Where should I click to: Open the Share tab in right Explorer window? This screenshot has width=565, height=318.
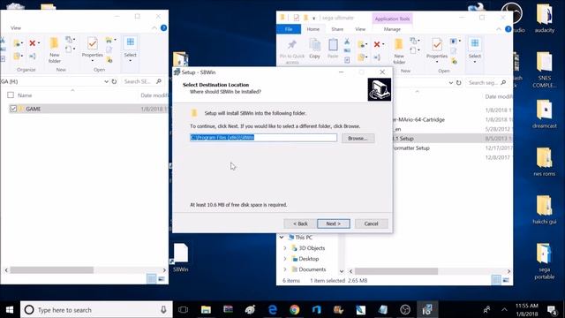(337, 29)
